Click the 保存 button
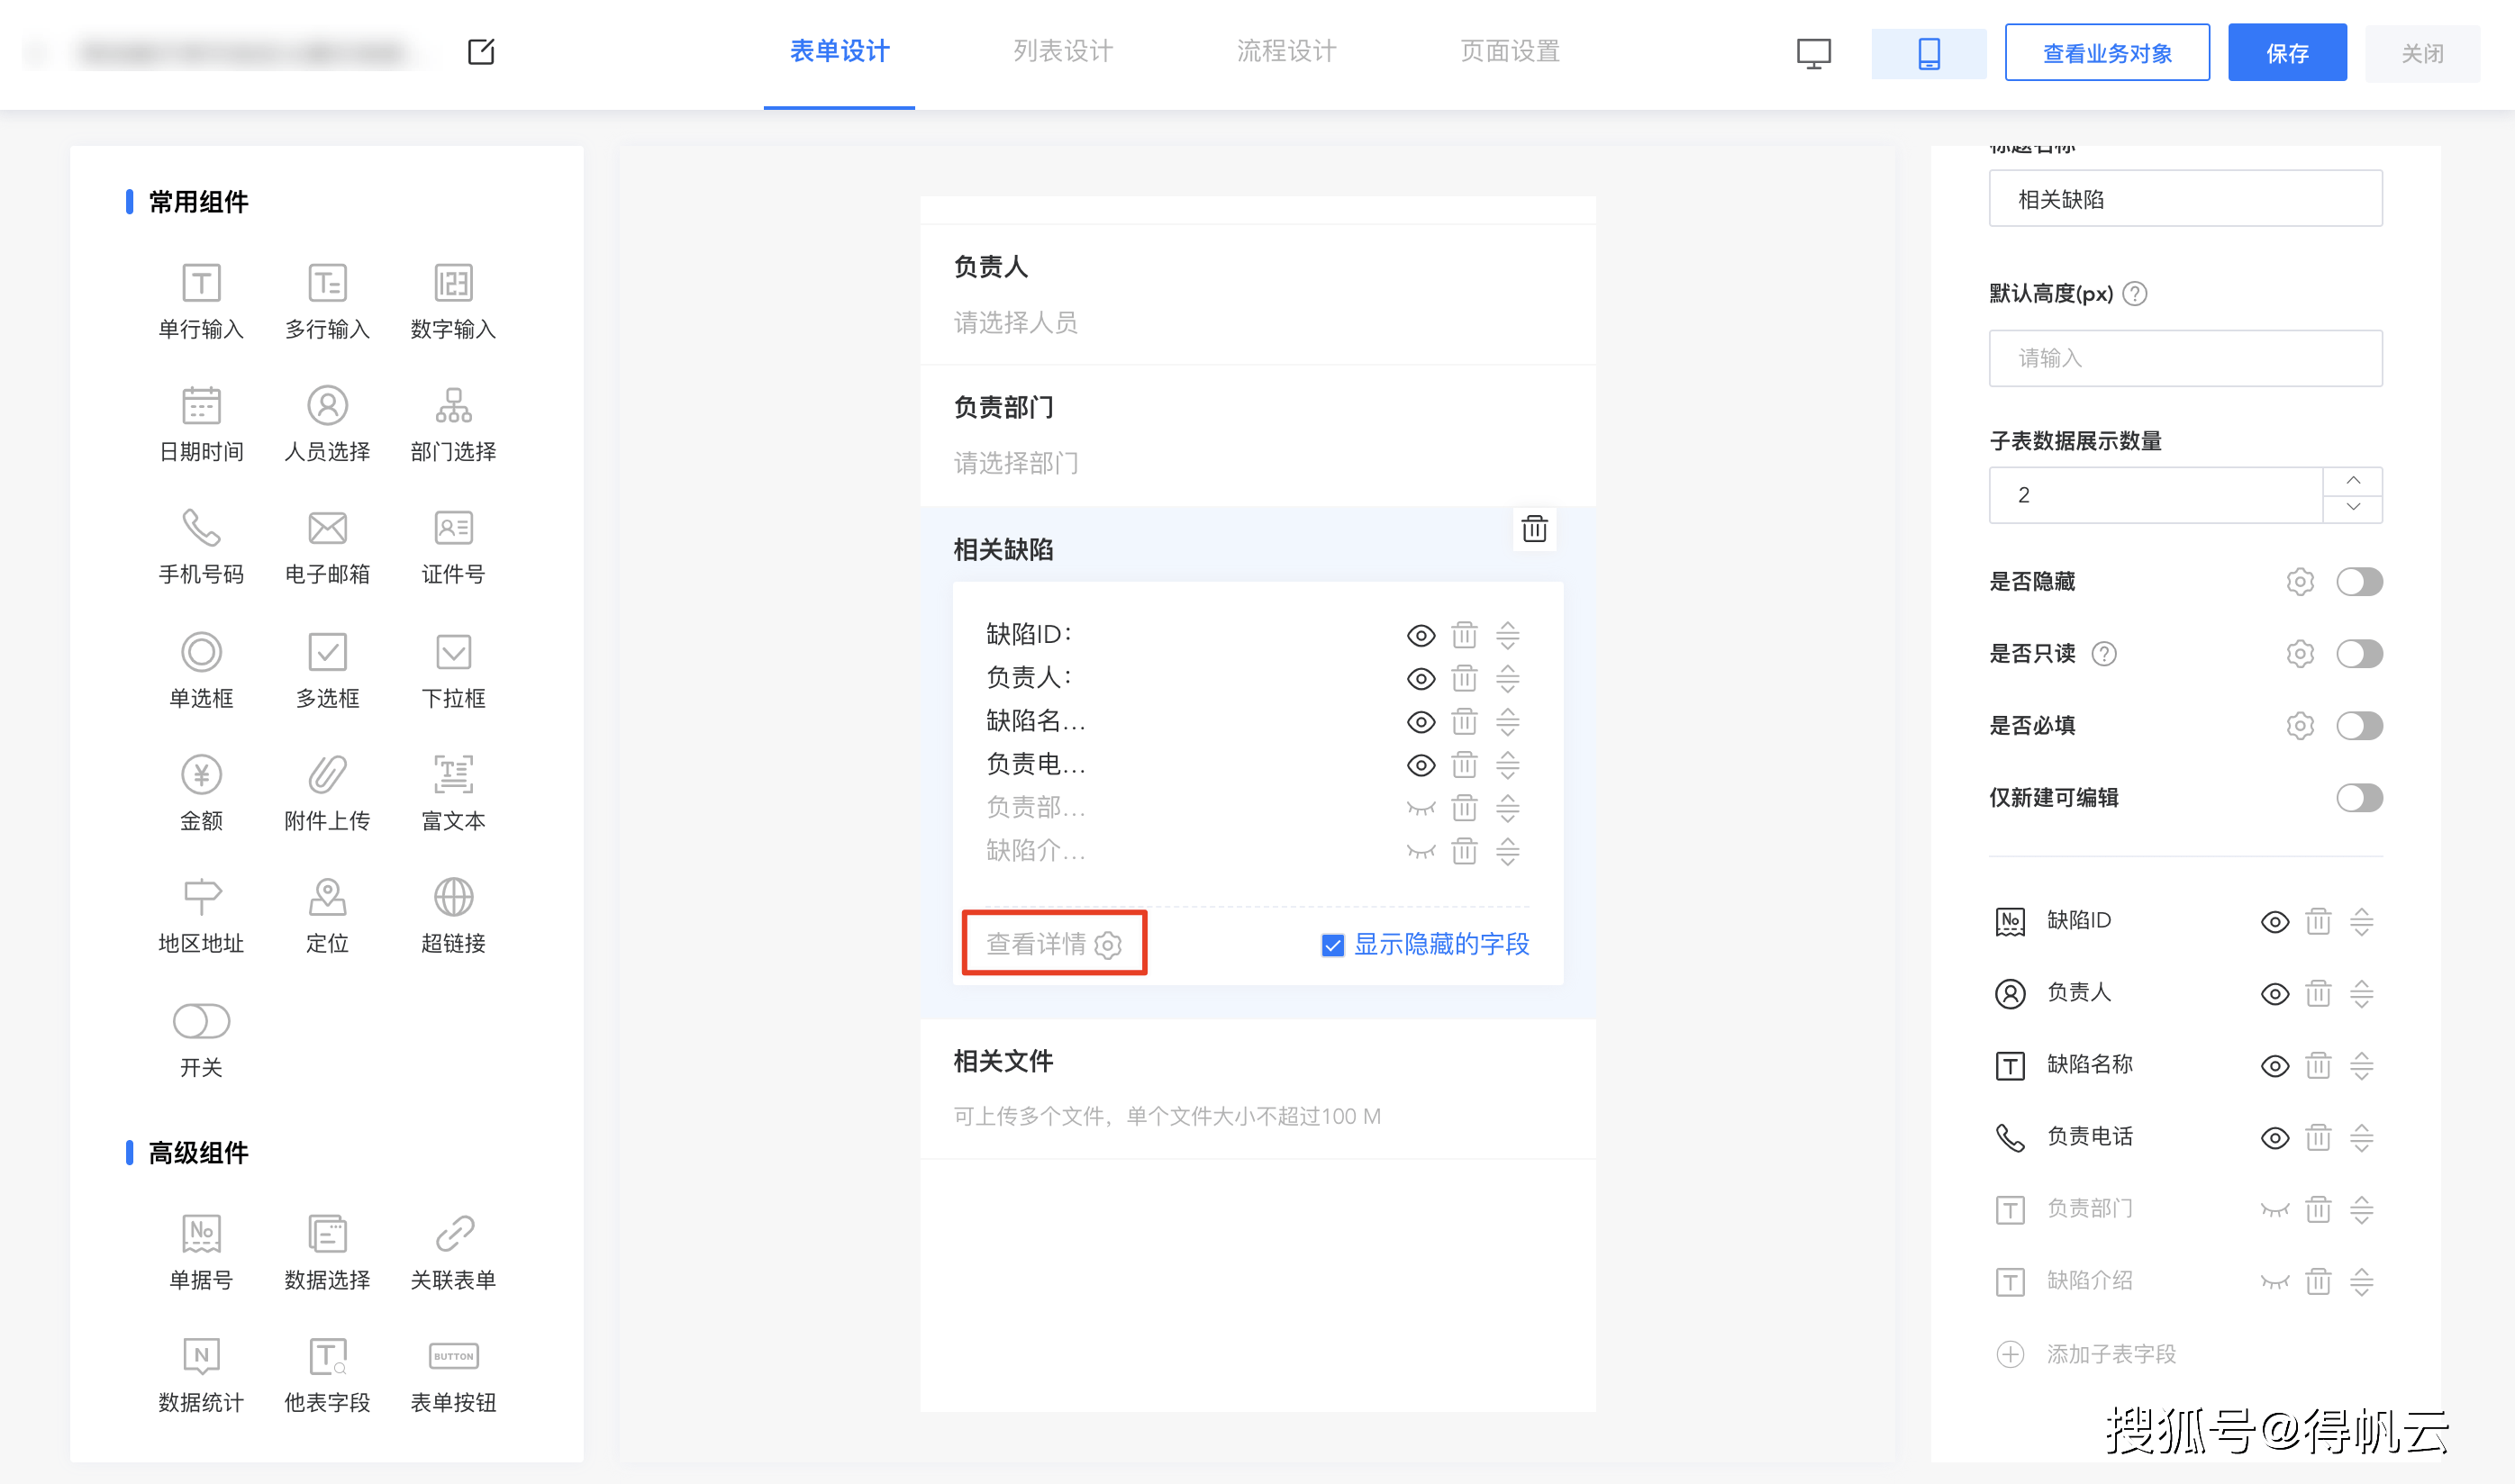Viewport: 2515px width, 1484px height. coord(2286,53)
